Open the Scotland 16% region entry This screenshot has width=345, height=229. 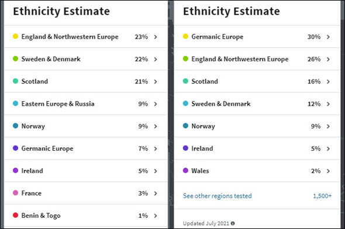click(x=257, y=82)
